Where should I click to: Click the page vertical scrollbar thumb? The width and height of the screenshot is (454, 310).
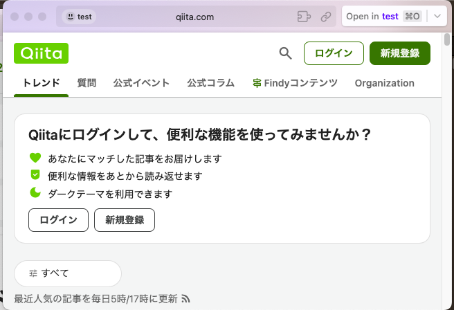click(447, 39)
